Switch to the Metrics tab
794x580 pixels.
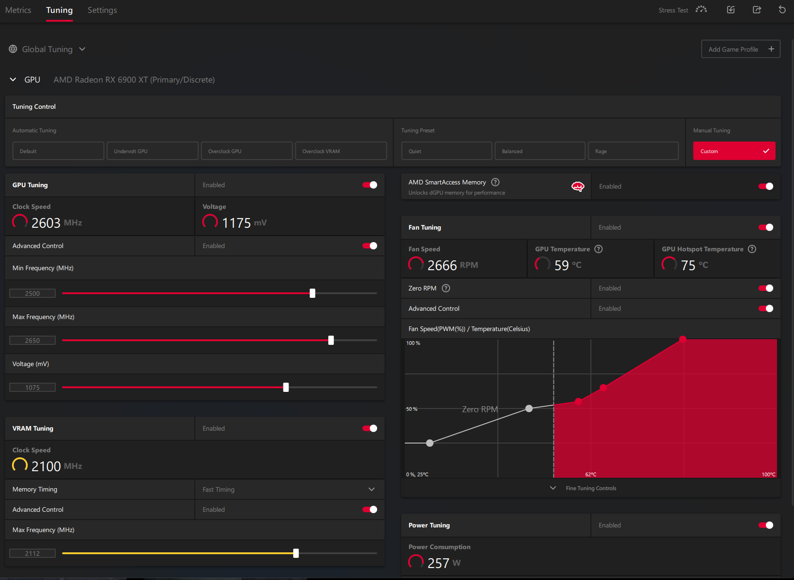tap(18, 10)
